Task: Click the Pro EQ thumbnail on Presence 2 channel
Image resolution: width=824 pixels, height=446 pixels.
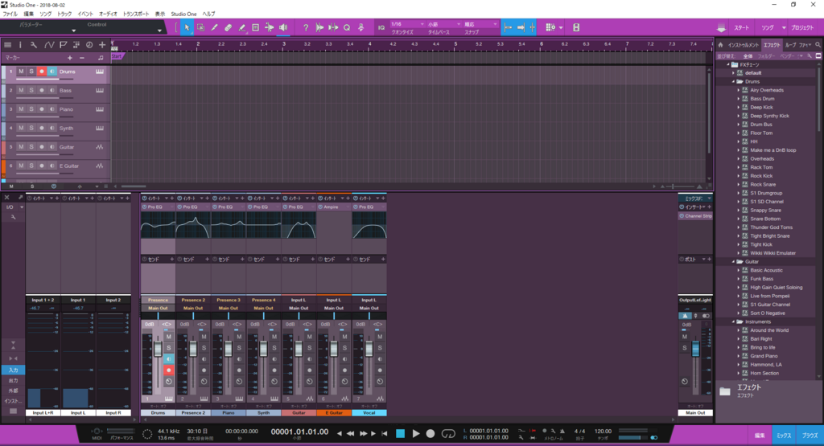Action: (193, 226)
